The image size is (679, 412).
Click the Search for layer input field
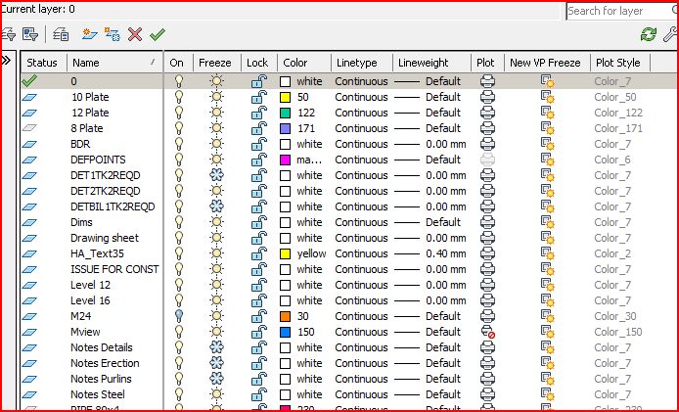(x=618, y=11)
